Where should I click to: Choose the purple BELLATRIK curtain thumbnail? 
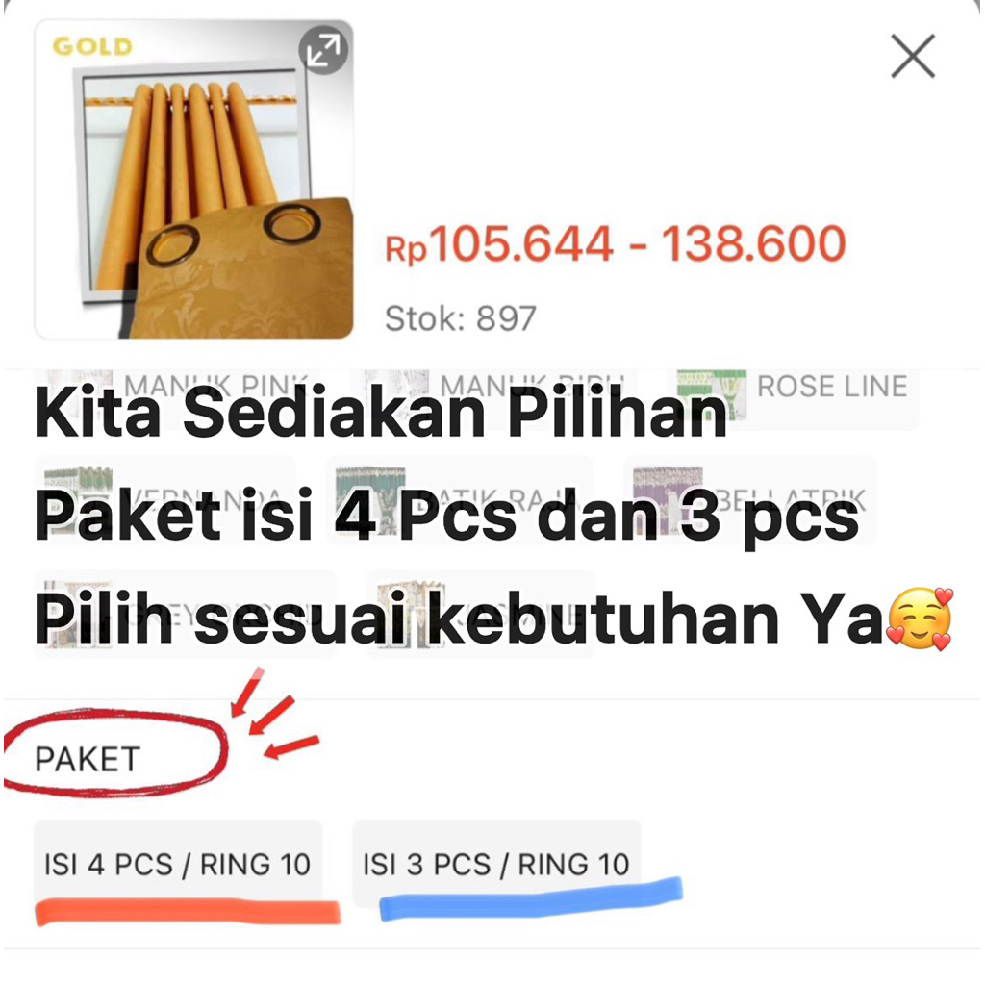(668, 500)
